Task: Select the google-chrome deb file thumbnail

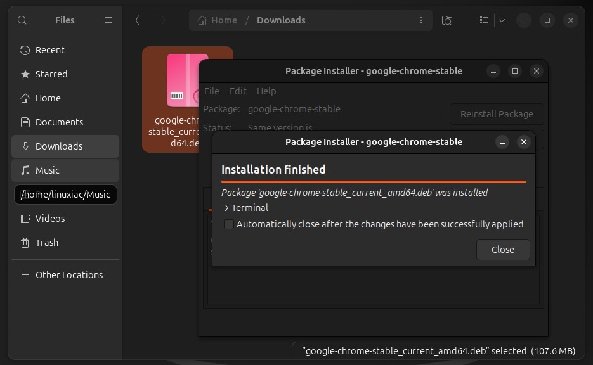Action: click(x=183, y=80)
